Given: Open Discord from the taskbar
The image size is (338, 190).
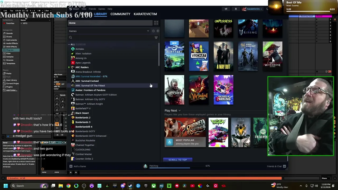Looking at the screenshot, I should coord(123,186).
